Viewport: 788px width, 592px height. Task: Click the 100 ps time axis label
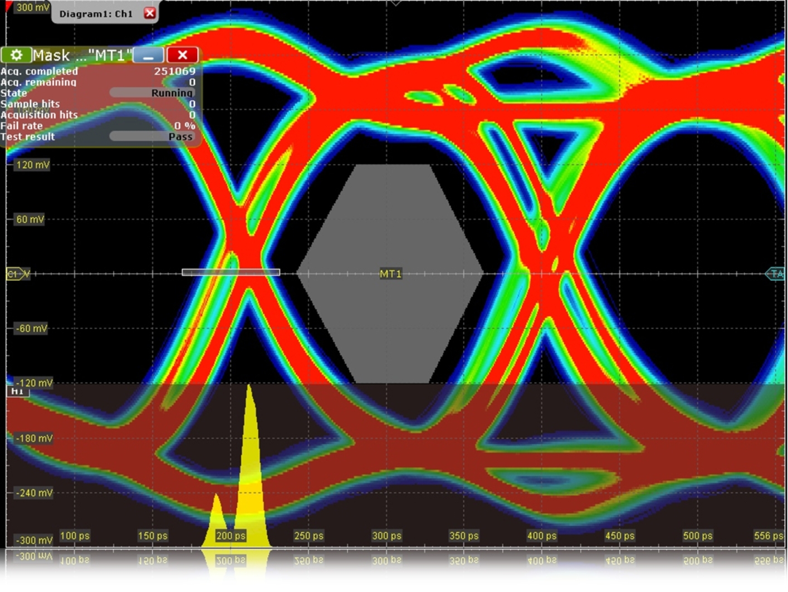tap(75, 536)
